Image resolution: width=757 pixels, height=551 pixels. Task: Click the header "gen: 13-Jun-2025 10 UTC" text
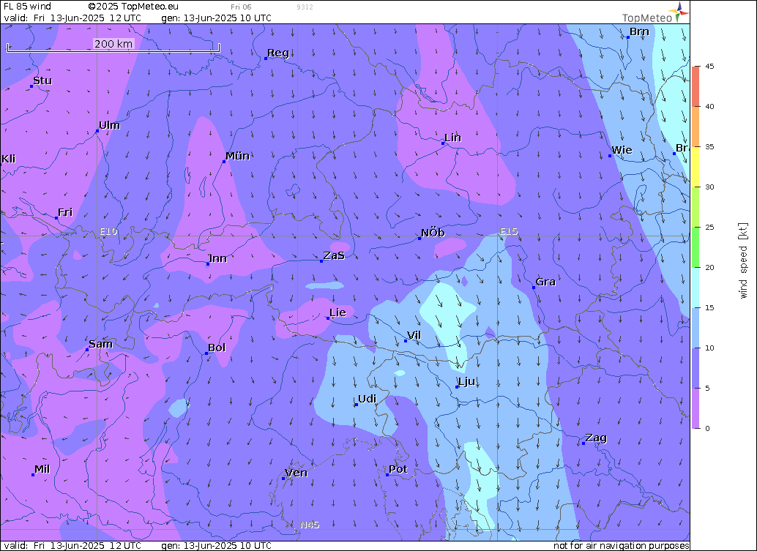[x=216, y=18]
